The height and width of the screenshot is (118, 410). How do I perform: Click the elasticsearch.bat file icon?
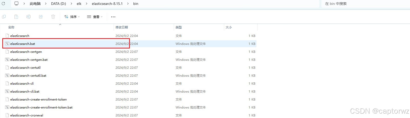(7, 44)
